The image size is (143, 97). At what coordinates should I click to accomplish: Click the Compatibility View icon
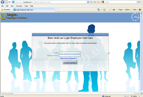(91, 2)
